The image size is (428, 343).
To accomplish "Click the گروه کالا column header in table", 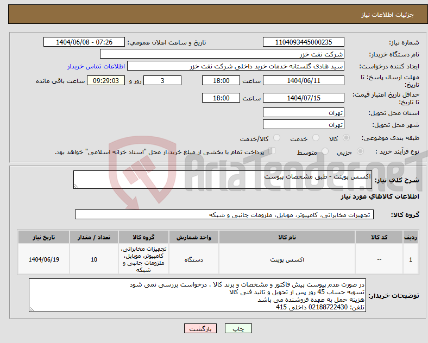I will pyautogui.click(x=143, y=237).
